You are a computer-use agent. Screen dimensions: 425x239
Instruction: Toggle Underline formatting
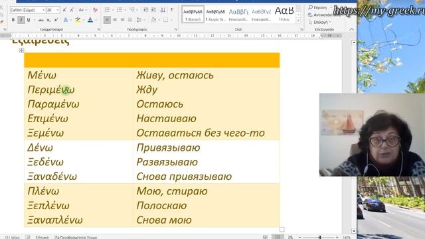[x=28, y=20]
